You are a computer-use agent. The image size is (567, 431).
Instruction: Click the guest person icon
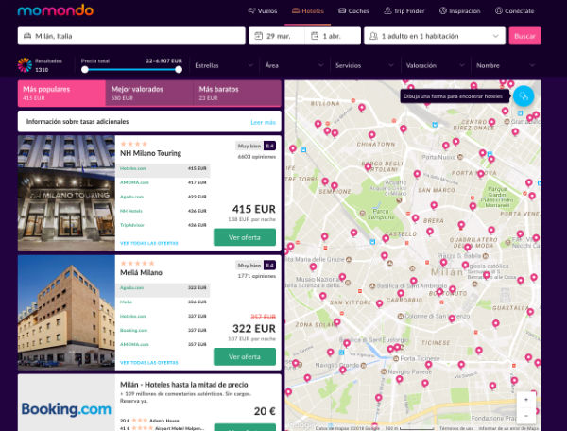point(373,36)
